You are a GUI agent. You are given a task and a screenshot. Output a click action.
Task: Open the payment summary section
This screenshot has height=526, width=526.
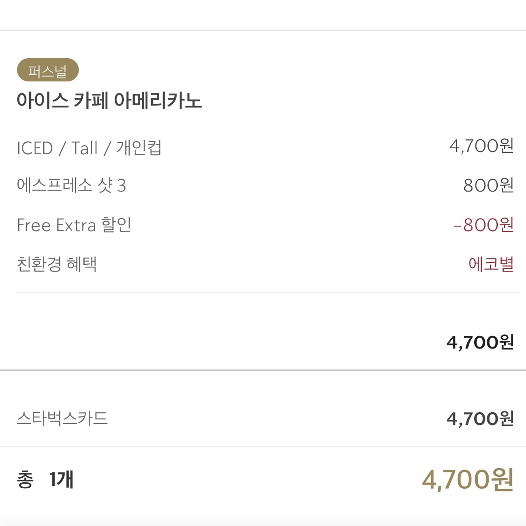[x=263, y=418]
